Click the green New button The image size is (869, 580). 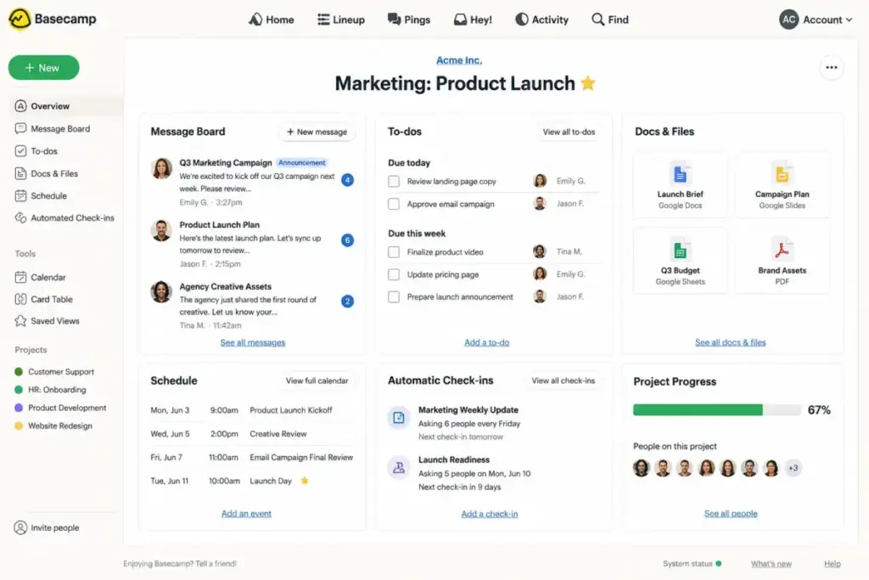click(x=44, y=68)
